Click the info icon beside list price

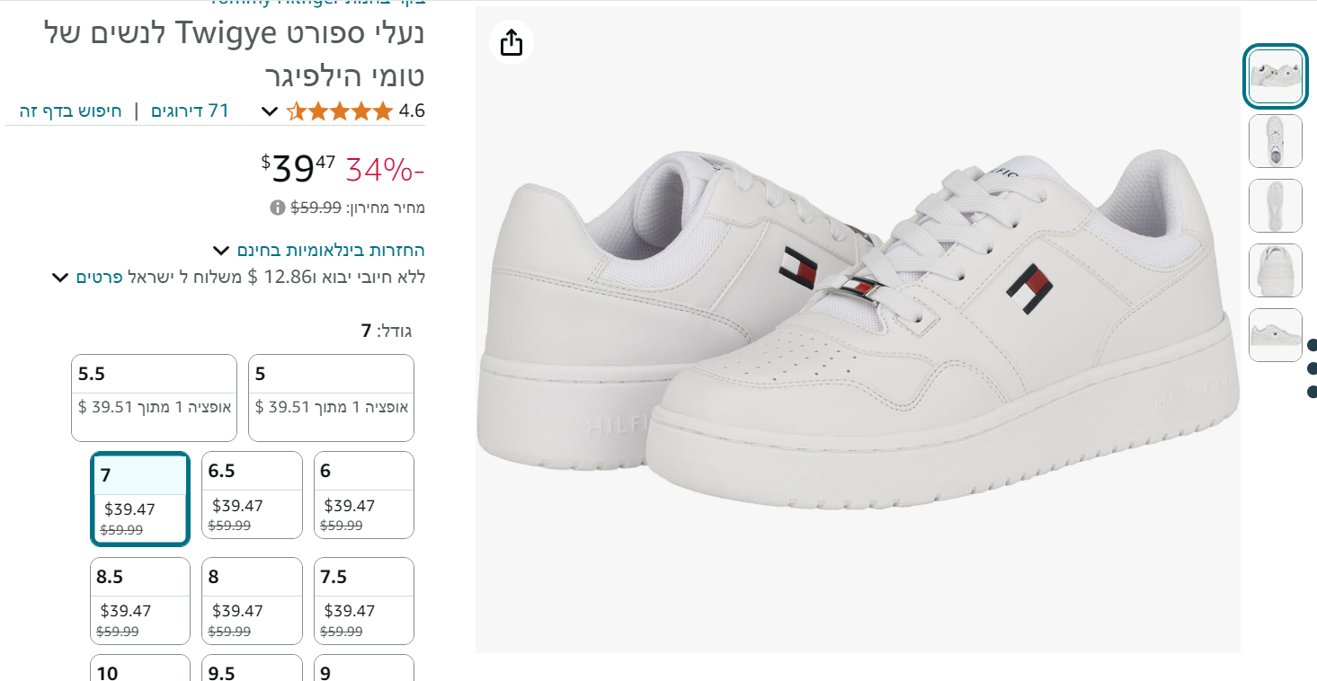278,208
